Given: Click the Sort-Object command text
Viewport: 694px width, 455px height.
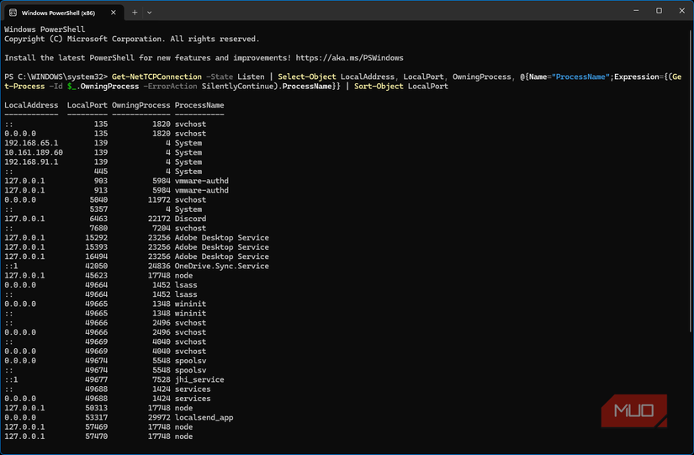Looking at the screenshot, I should click(x=379, y=87).
